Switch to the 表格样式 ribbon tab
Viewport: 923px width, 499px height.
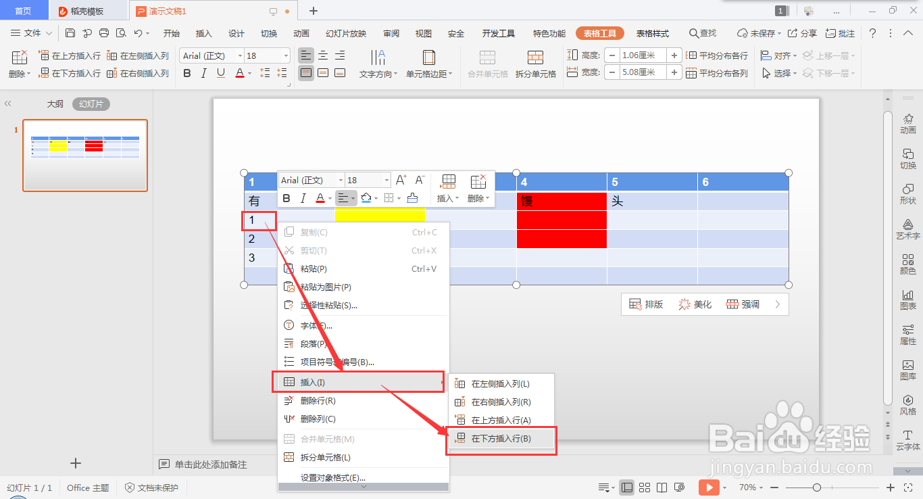pyautogui.click(x=651, y=32)
